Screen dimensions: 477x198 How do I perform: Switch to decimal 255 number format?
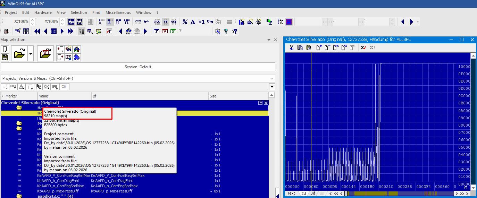tap(157, 22)
